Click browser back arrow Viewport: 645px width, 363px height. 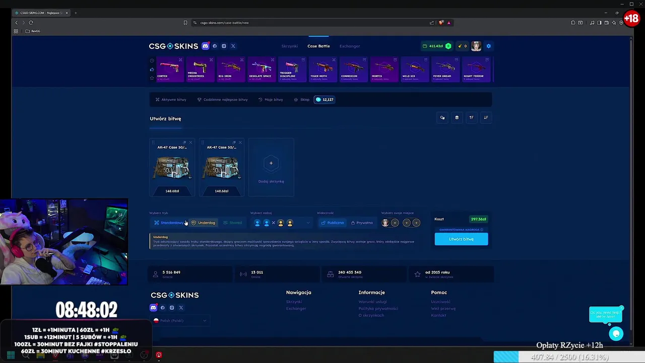(x=16, y=23)
